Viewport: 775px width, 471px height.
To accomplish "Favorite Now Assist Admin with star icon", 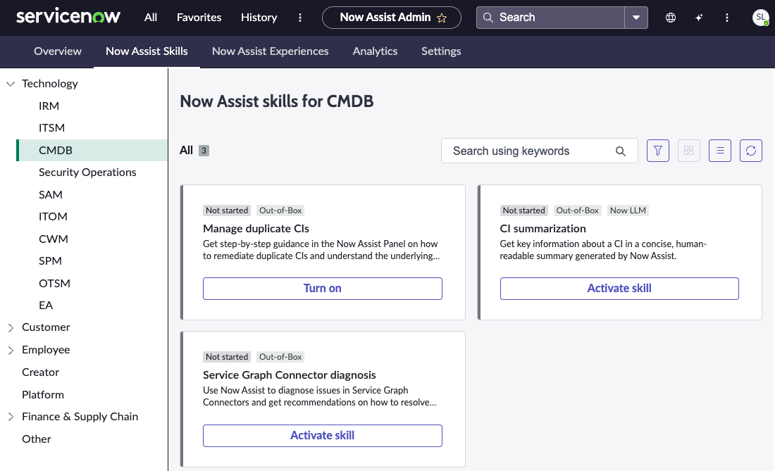I will tap(442, 18).
